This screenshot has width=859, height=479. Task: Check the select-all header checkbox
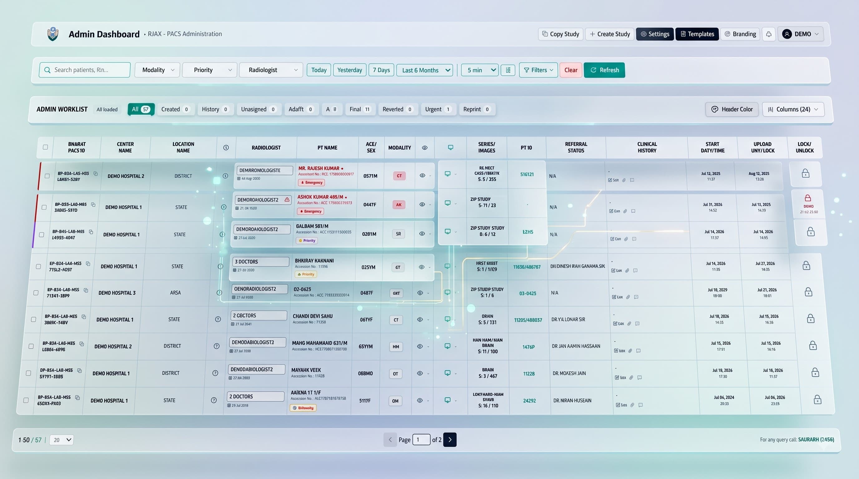(x=45, y=147)
